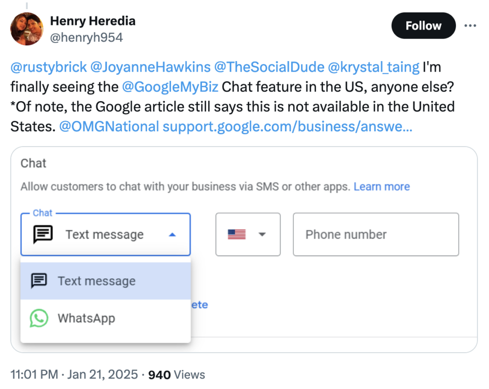Screen dimensions: 489x389
Task: Open the @krystal_taing mention
Action: (373, 67)
